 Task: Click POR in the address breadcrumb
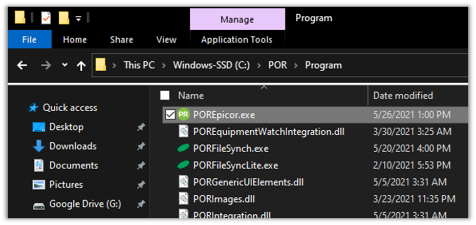click(x=277, y=66)
